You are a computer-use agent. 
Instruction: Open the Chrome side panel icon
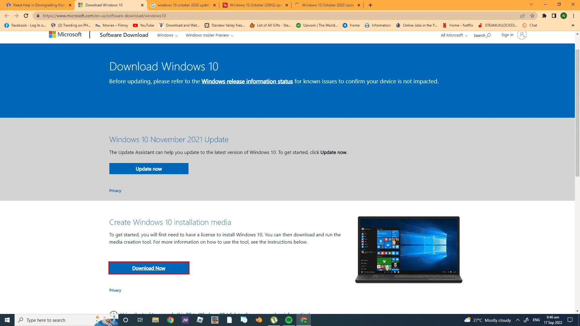[x=554, y=16]
